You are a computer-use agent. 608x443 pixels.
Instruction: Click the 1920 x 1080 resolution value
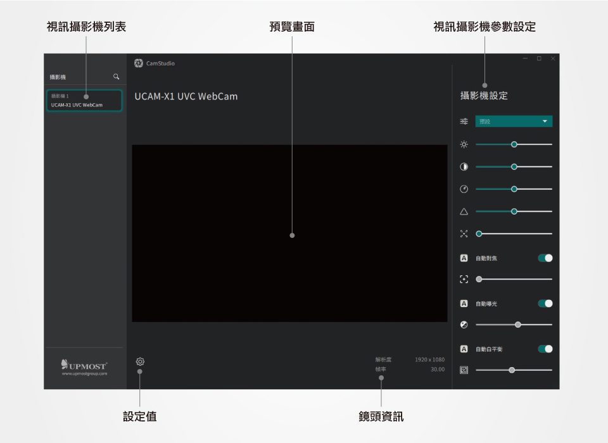click(429, 359)
